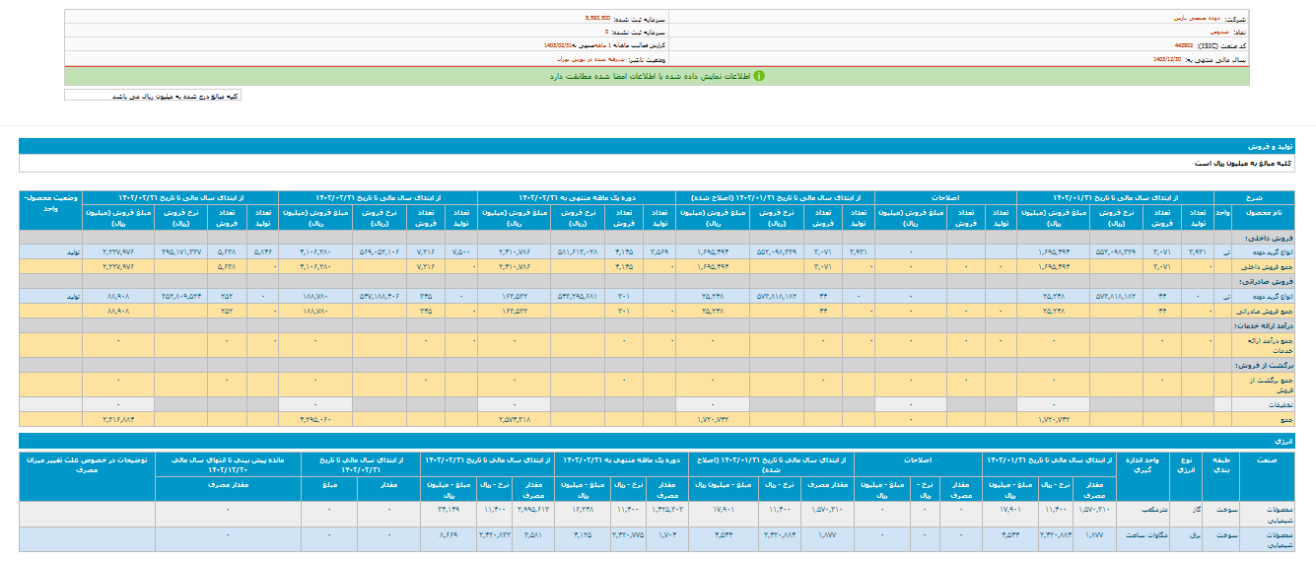Click the million-Rial amounts note field
The height and width of the screenshot is (562, 1316).
pos(152,96)
